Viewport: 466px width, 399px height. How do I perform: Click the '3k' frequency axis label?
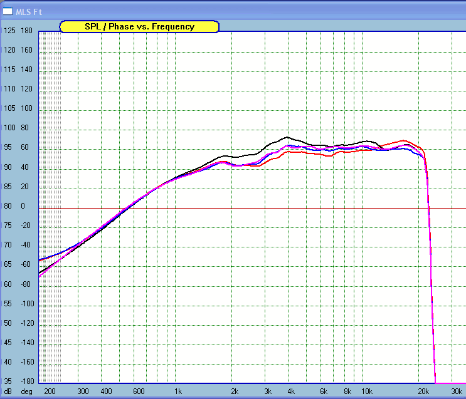(268, 391)
